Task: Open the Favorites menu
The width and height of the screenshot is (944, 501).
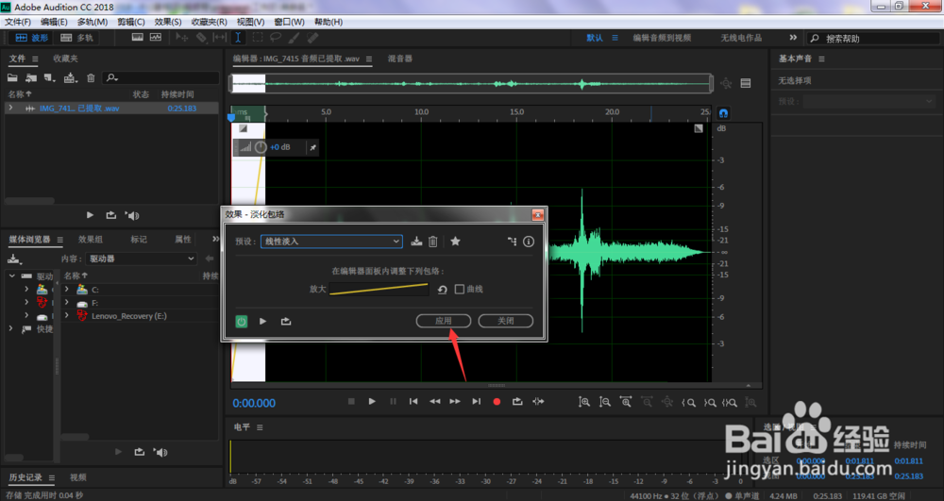Action: [209, 22]
